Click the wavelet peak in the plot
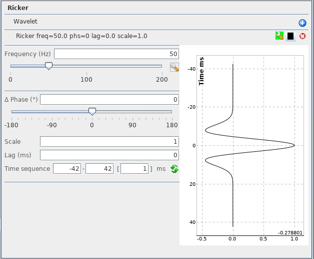The width and height of the screenshot is (314, 259). (x=294, y=145)
